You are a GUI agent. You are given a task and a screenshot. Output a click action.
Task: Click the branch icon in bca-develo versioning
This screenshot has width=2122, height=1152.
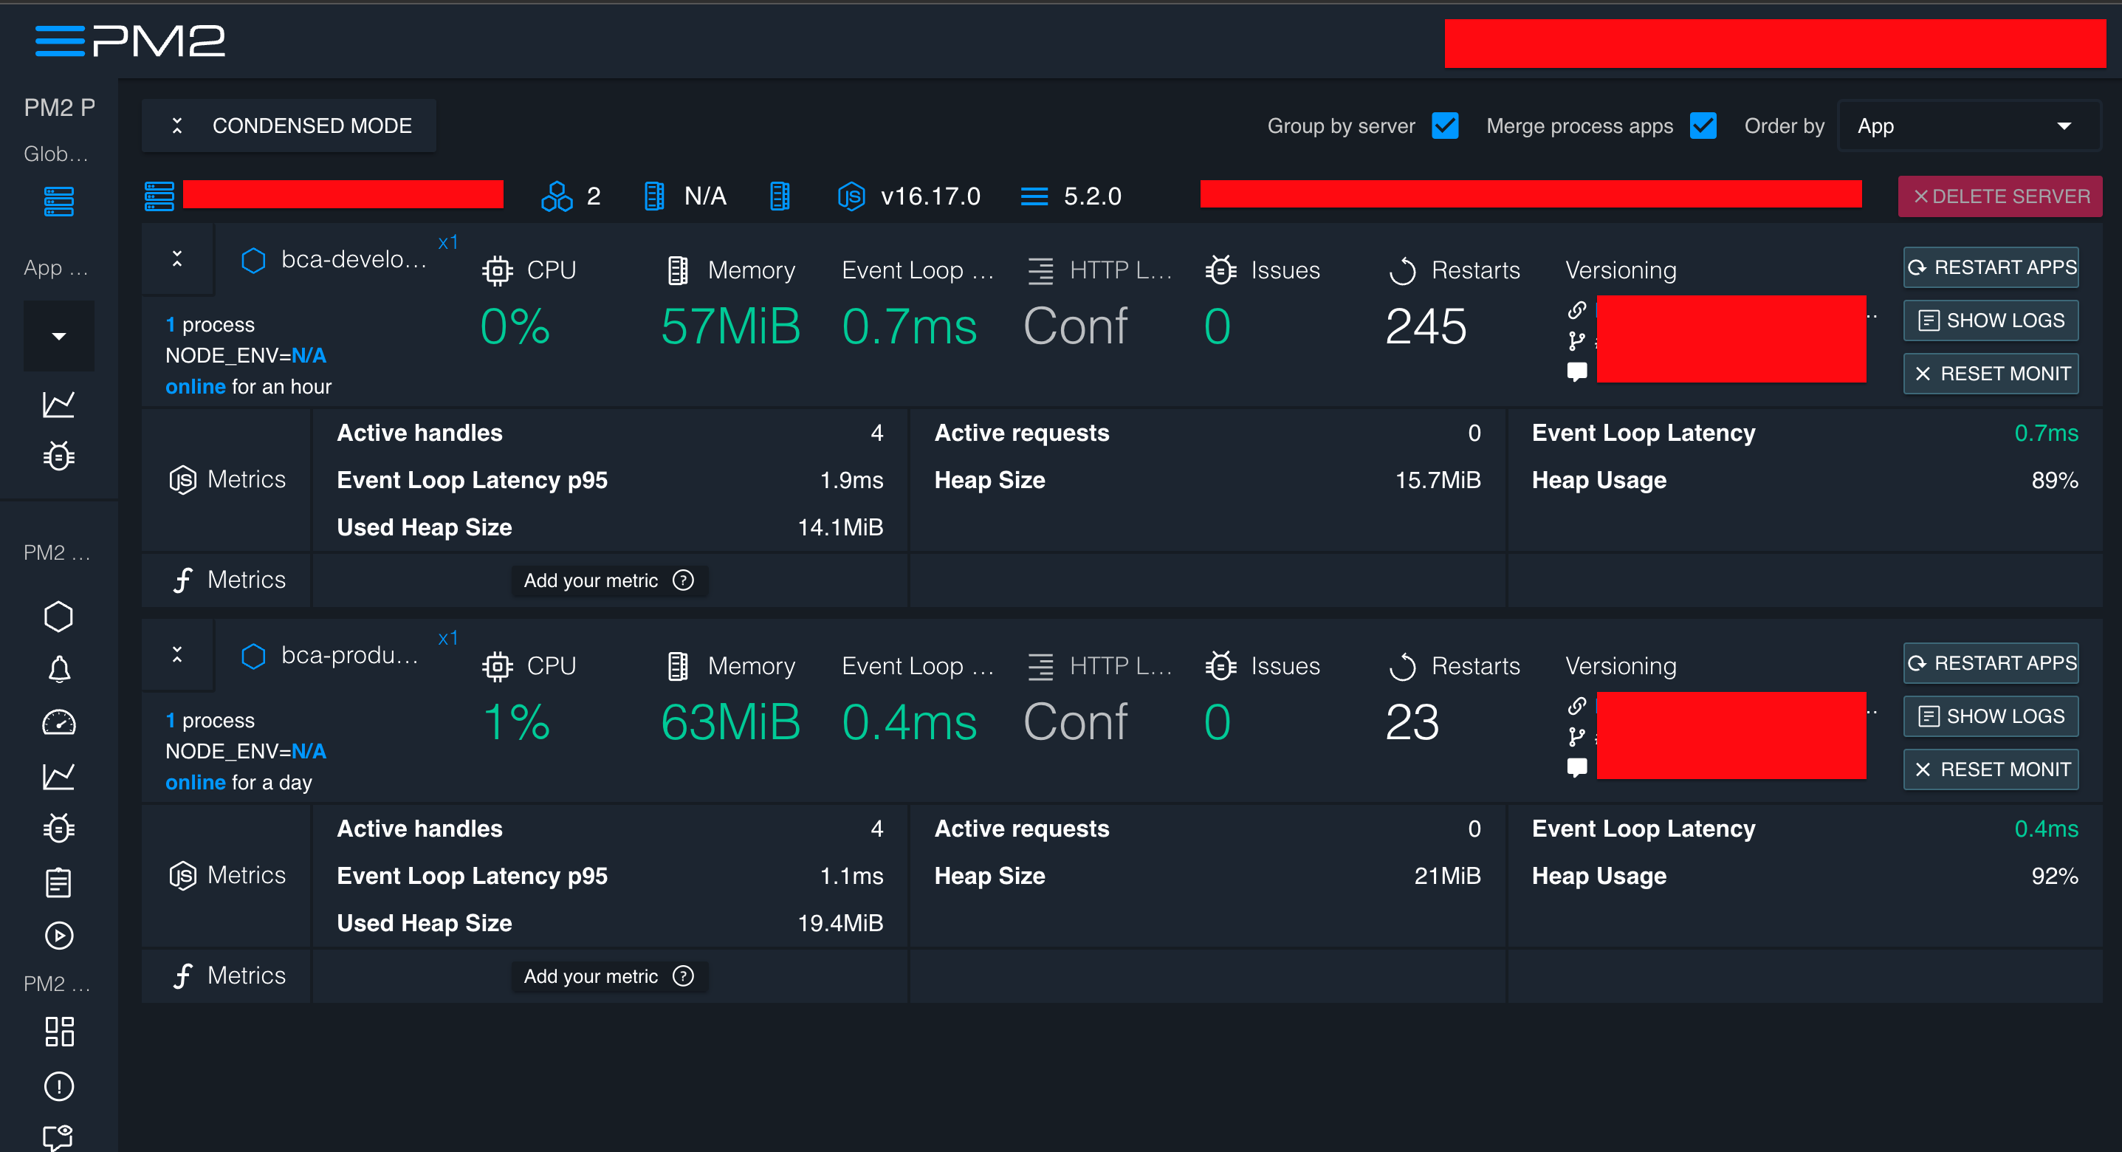(x=1576, y=341)
